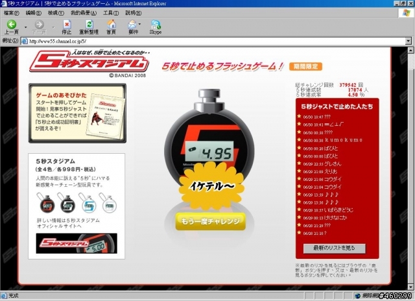Image resolution: width=415 pixels, height=301 pixels.
Task: Click the 5秒ジャストで止めた人たち heading
Action: coord(337,106)
